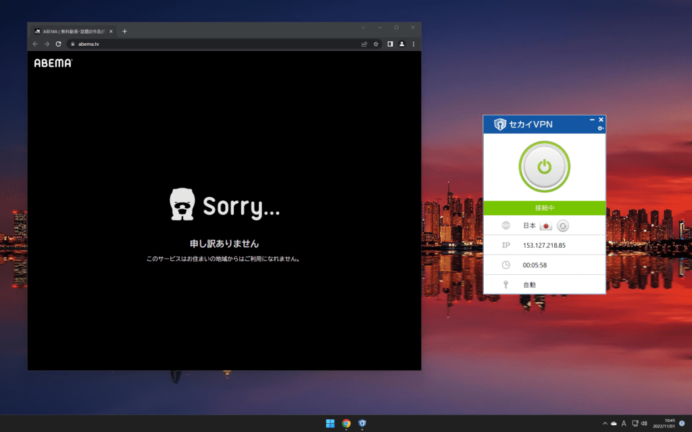Maximize the Chrome window
This screenshot has height=432, width=692.
coord(396,27)
